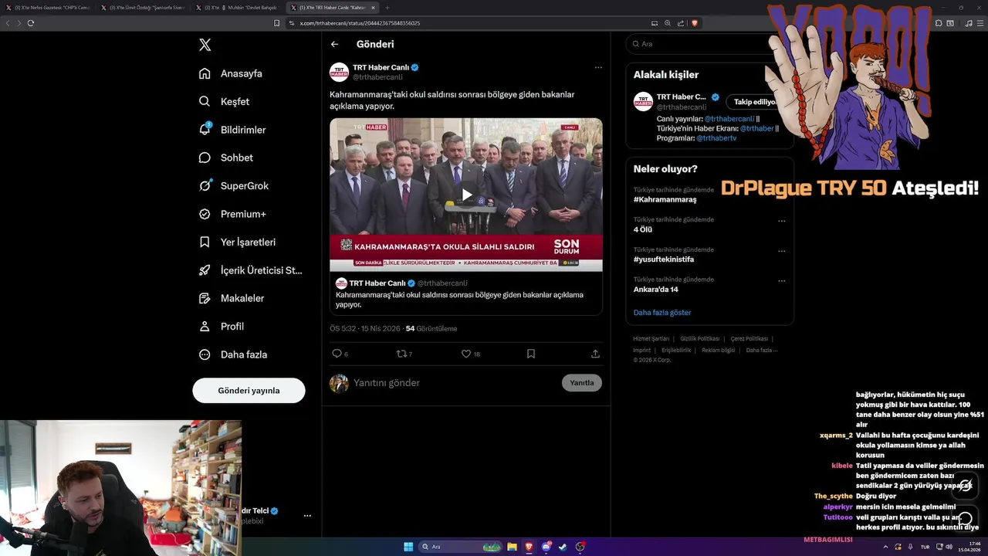
Task: Open SuperGrok from sidebar
Action: (234, 185)
